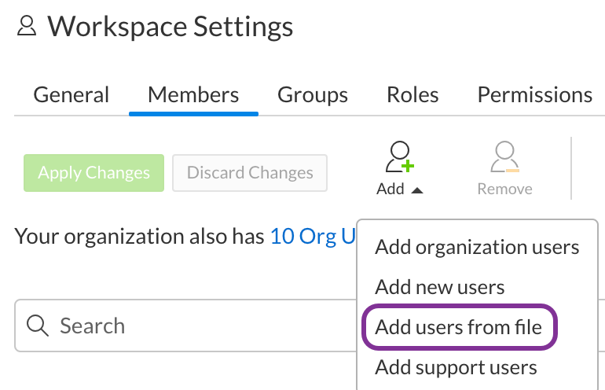Screen dimensions: 605x390
Task: Open the 10 Org Users link
Action: [x=313, y=236]
